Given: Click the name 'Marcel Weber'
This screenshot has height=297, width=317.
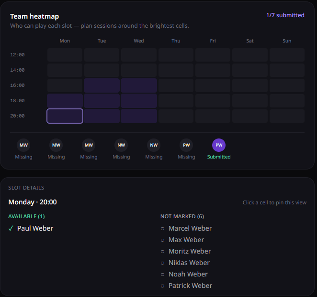Looking at the screenshot, I should pyautogui.click(x=190, y=228).
